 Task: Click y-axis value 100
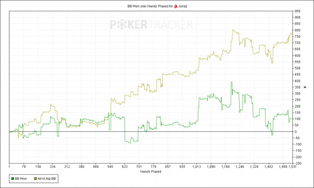(297, 119)
